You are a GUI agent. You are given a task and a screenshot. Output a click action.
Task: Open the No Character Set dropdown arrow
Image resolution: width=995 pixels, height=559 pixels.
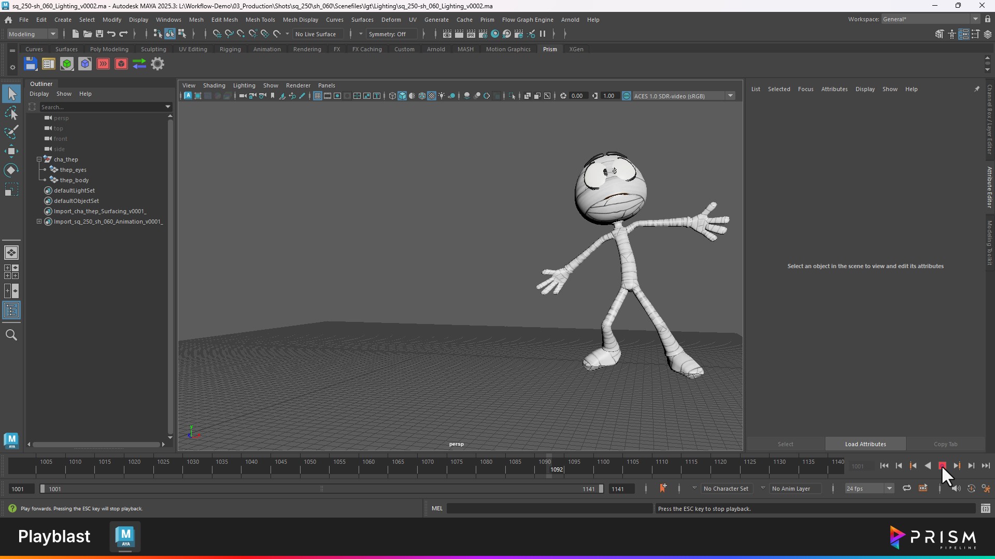pyautogui.click(x=694, y=488)
